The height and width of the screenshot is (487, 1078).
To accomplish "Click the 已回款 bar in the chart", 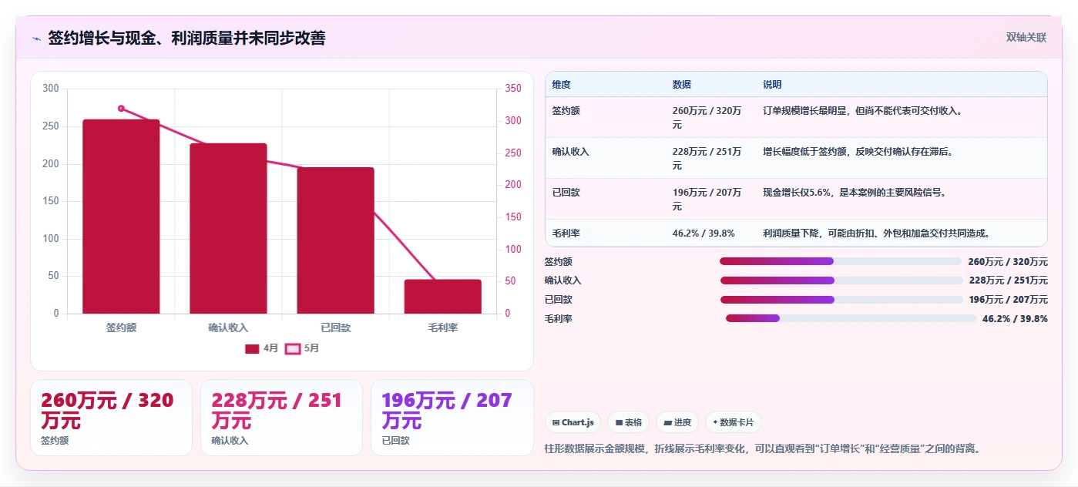I will tap(335, 240).
